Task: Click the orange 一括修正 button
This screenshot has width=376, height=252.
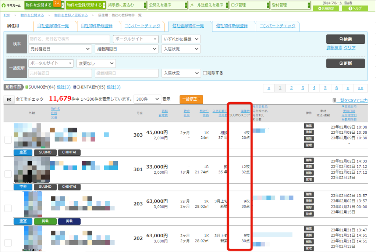Action: pyautogui.click(x=191, y=99)
